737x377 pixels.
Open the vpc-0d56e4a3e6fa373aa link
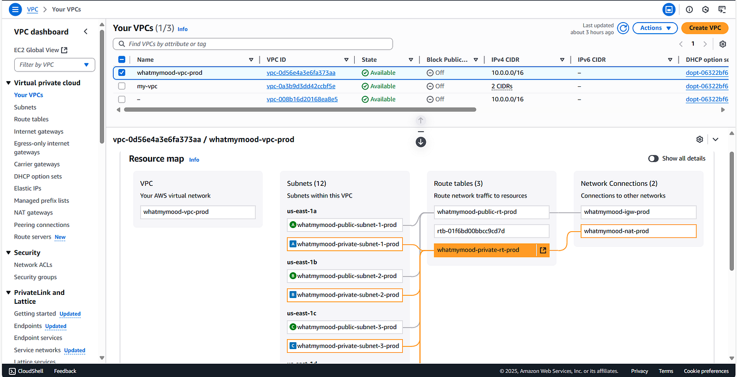pyautogui.click(x=301, y=73)
